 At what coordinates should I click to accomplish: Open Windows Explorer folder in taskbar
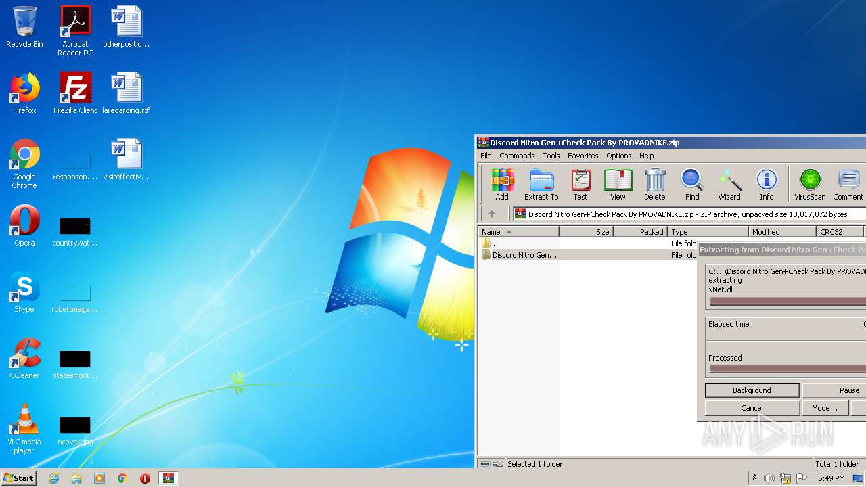(x=76, y=478)
